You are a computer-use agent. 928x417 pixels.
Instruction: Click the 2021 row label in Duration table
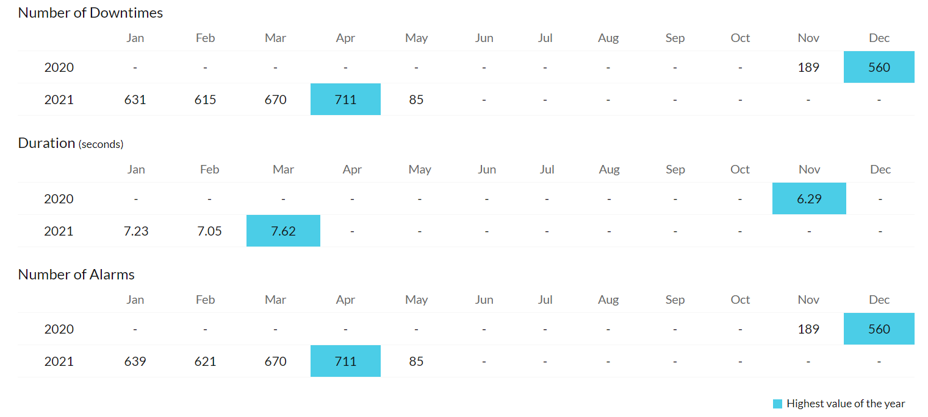pyautogui.click(x=59, y=231)
